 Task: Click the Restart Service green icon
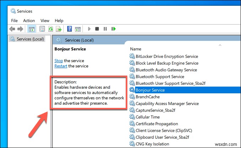[113, 29]
